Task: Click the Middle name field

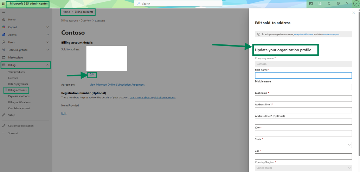Action: pos(303,87)
